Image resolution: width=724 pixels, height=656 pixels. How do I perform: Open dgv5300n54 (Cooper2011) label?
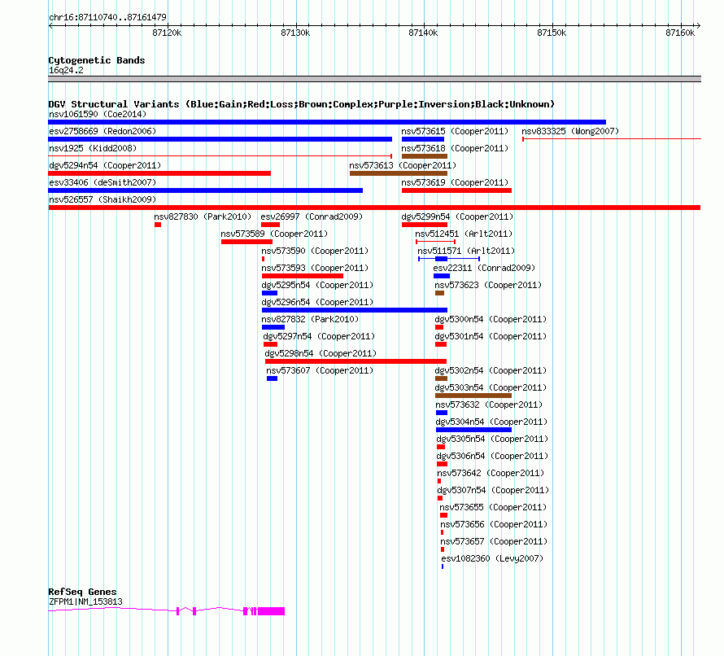491,319
